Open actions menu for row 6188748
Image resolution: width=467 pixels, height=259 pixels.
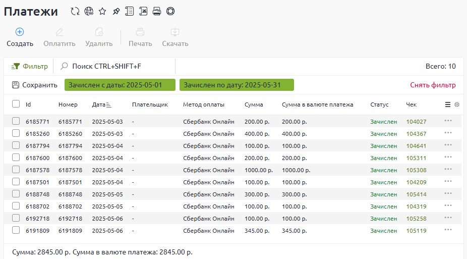coord(448,193)
